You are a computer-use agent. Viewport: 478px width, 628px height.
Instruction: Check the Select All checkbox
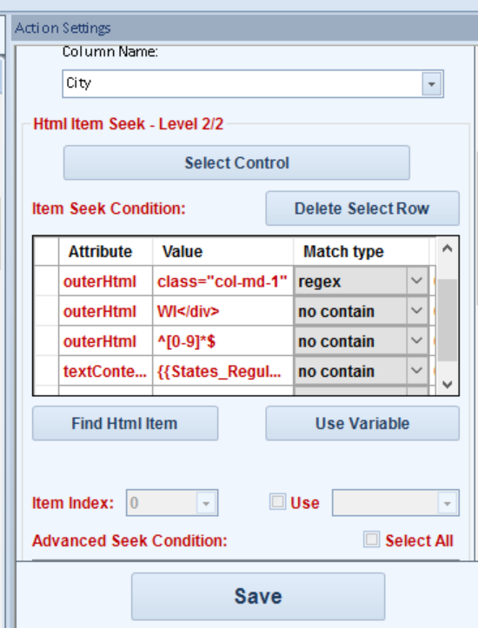[371, 539]
